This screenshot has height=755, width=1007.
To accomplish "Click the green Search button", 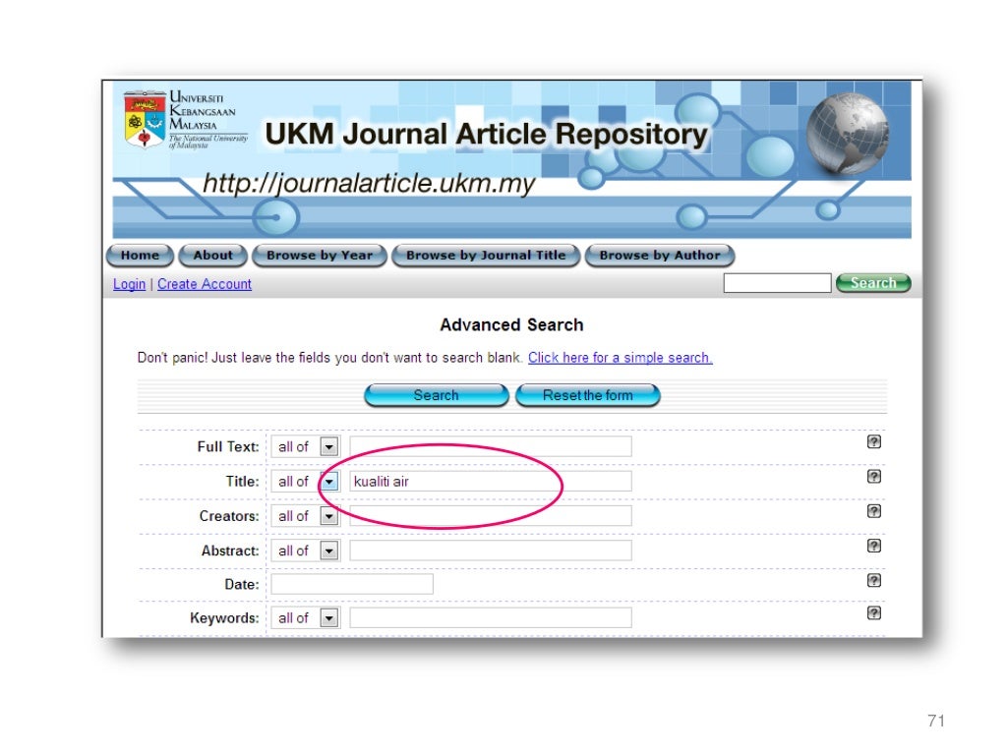I will tap(873, 282).
